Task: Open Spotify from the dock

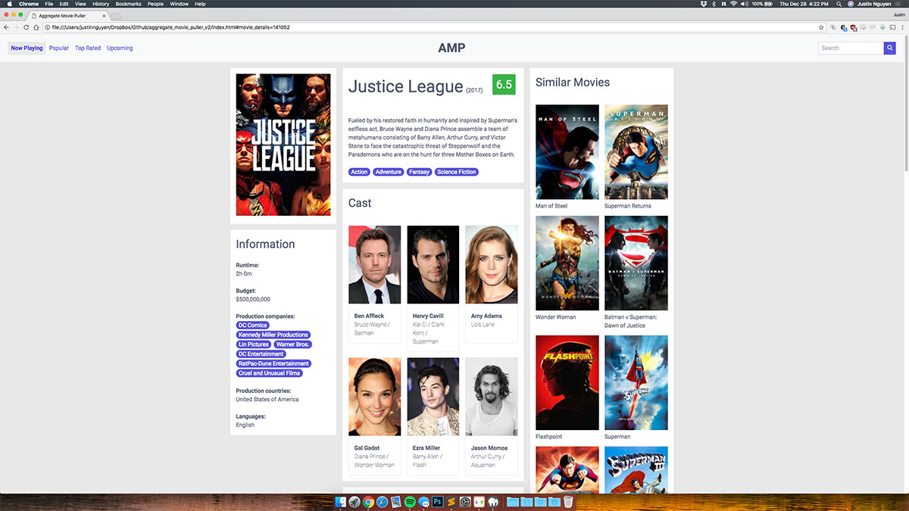Action: (410, 501)
